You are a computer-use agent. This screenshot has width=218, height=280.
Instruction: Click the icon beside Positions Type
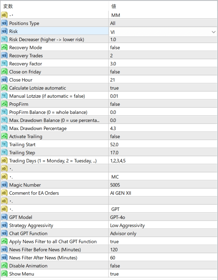coord(4,23)
